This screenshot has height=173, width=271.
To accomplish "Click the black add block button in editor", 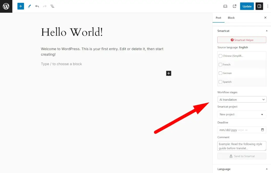I will click(169, 73).
